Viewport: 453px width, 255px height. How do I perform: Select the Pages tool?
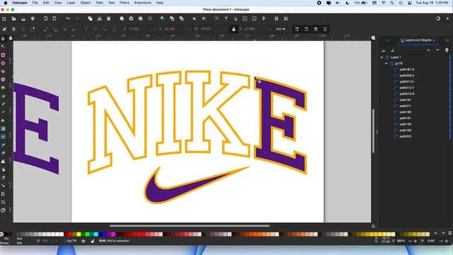[x=3, y=210]
